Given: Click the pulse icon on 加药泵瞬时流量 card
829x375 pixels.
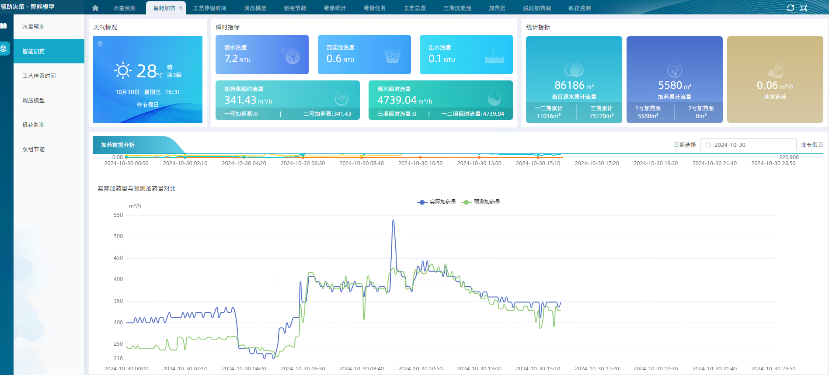Looking at the screenshot, I should pyautogui.click(x=341, y=97).
